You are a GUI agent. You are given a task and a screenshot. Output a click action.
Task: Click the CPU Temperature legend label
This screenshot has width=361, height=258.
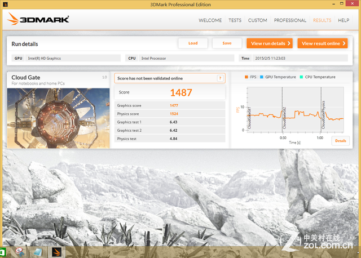[320, 77]
